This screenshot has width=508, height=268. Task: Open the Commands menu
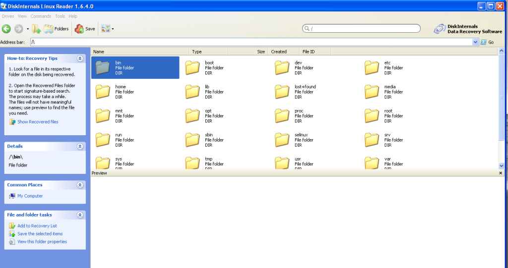coord(41,16)
